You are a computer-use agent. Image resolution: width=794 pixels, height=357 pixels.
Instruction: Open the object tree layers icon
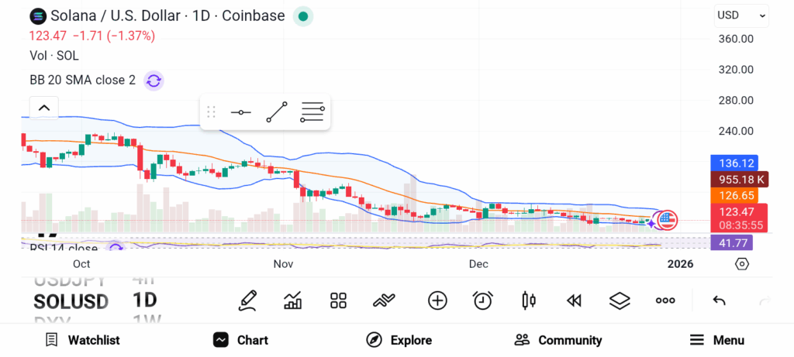pos(620,300)
